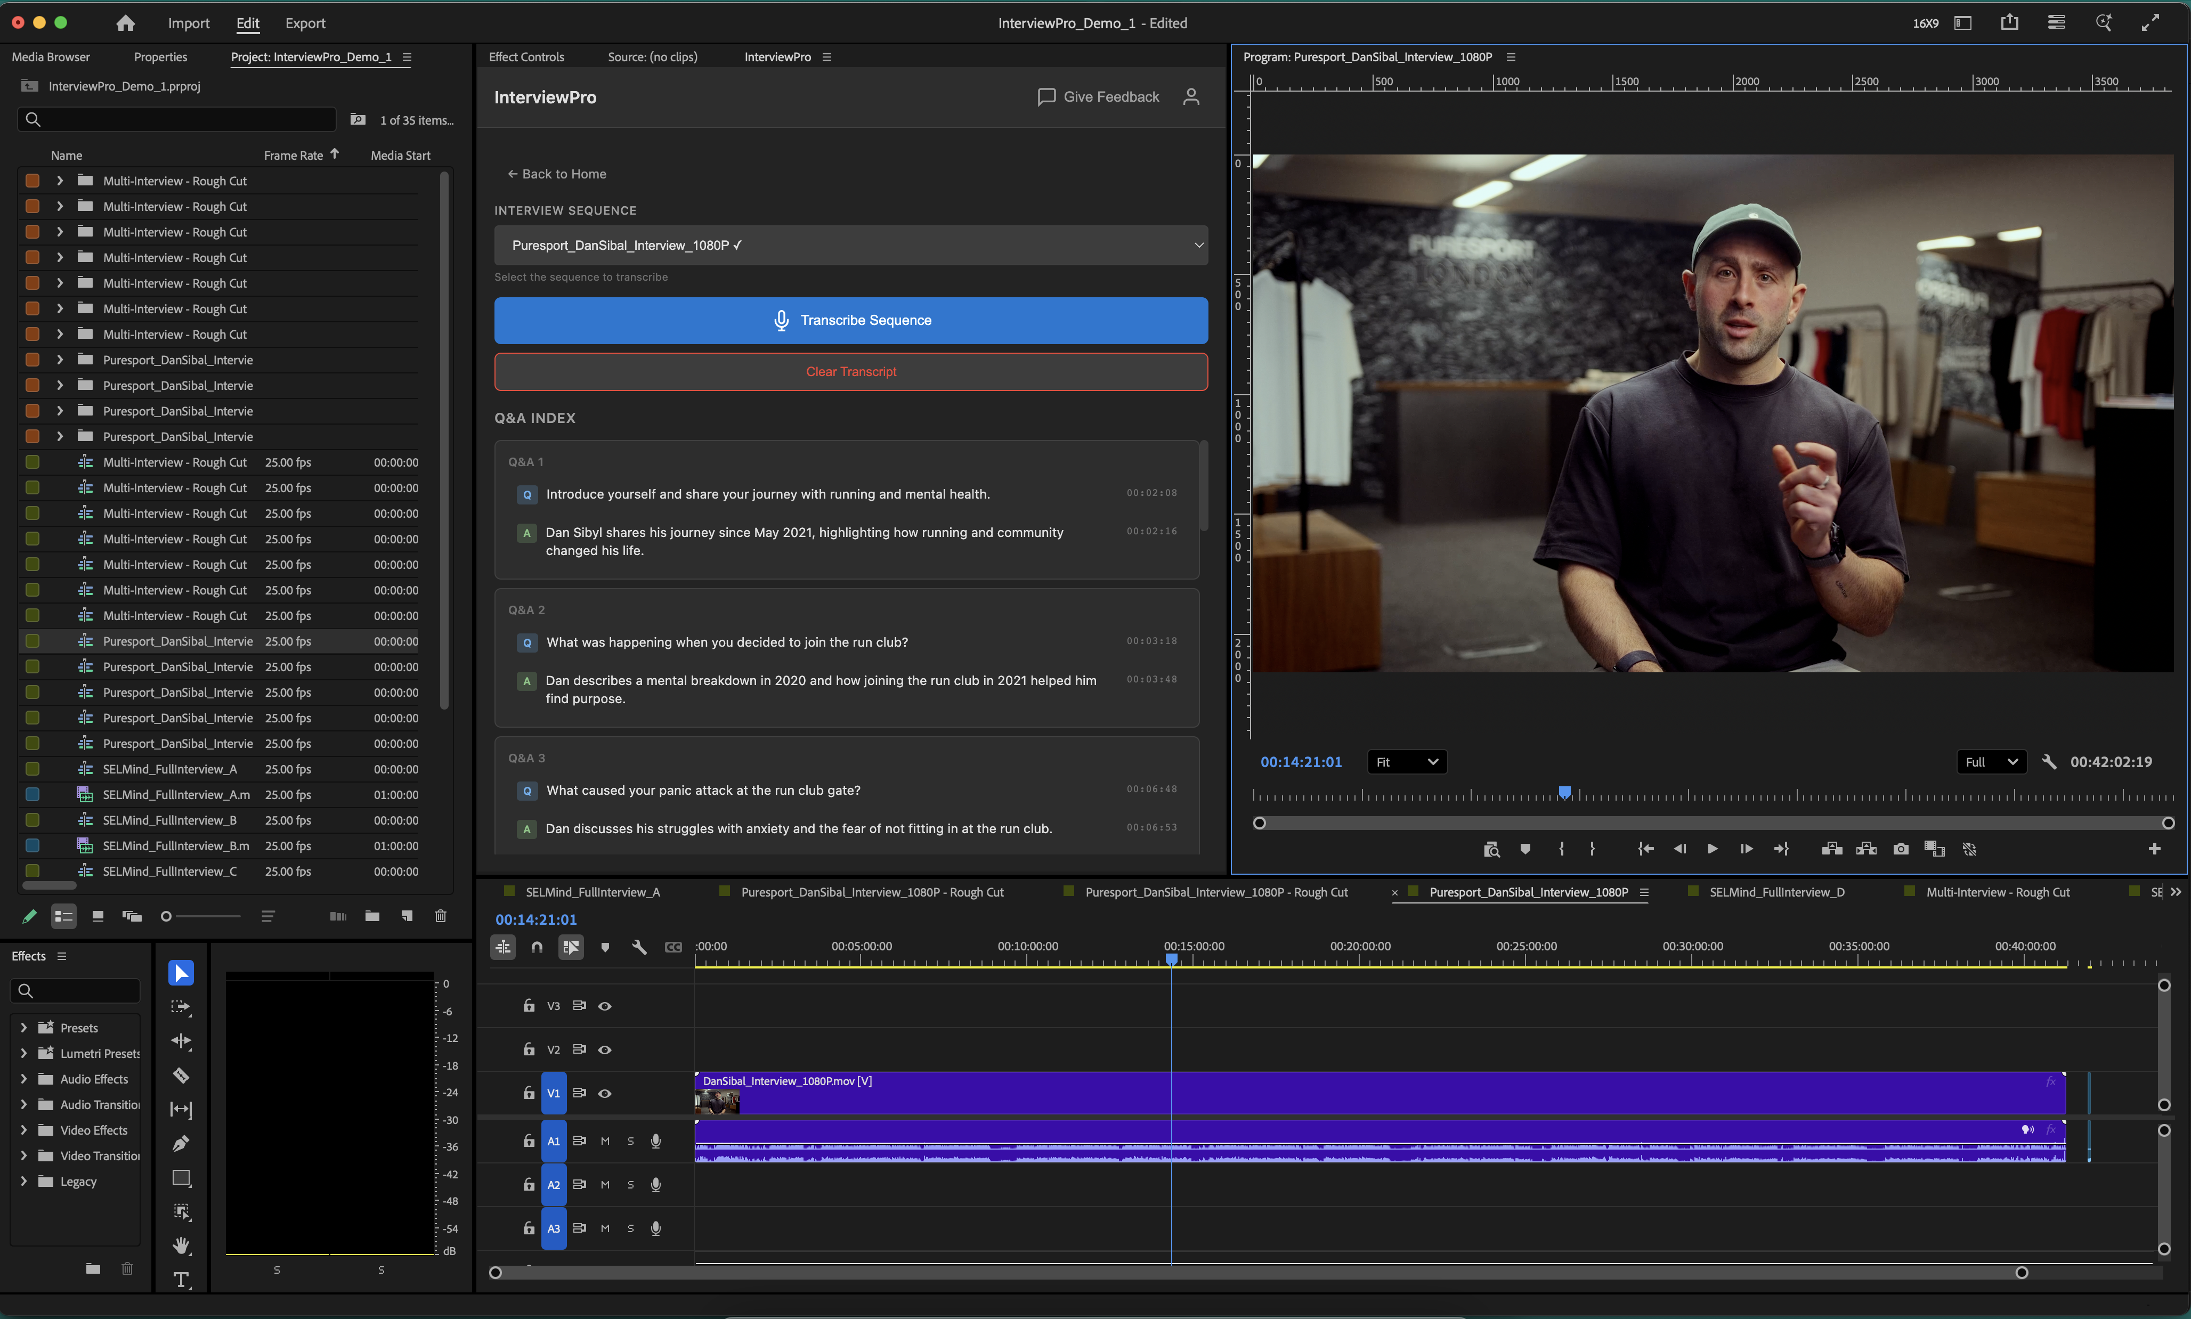Image resolution: width=2191 pixels, height=1319 pixels.
Task: Click New Item icon in Project panel
Action: (406, 916)
